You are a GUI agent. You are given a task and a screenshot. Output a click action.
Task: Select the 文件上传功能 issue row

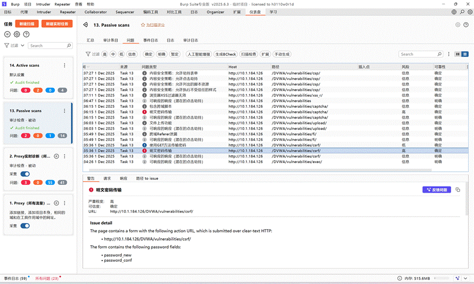pos(275,123)
